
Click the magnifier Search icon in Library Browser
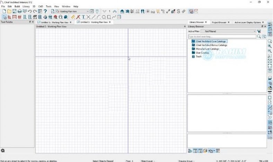(x=259, y=36)
